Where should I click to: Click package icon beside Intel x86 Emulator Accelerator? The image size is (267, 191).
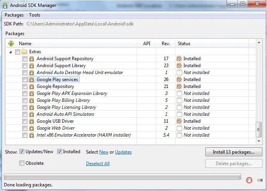(32, 135)
